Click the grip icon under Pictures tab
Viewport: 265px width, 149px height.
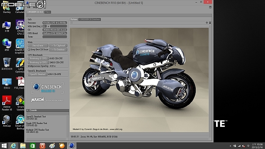tap(72, 23)
